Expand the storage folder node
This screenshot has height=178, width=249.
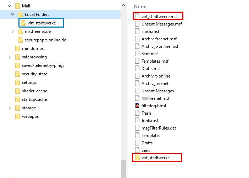click(x=10, y=108)
